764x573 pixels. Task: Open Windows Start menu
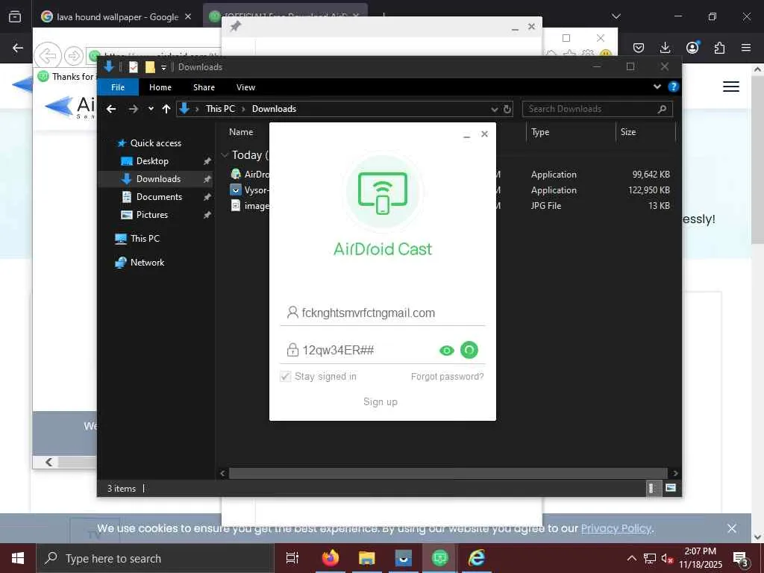pos(18,558)
